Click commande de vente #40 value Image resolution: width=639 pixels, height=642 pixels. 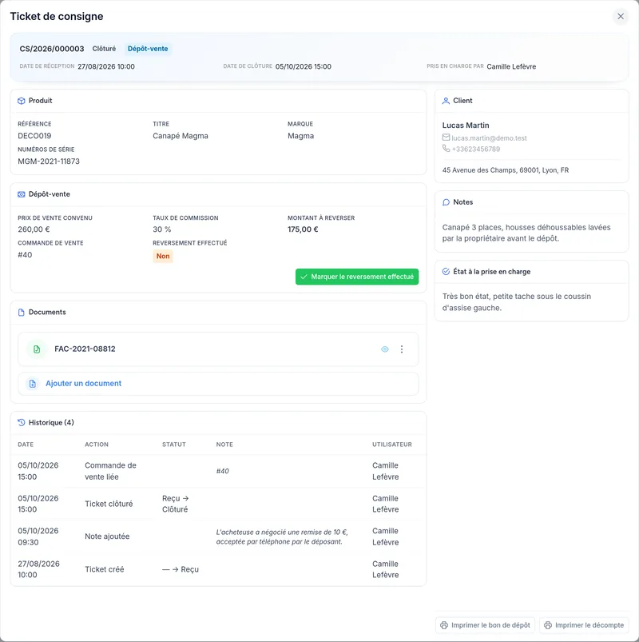pyautogui.click(x=25, y=255)
